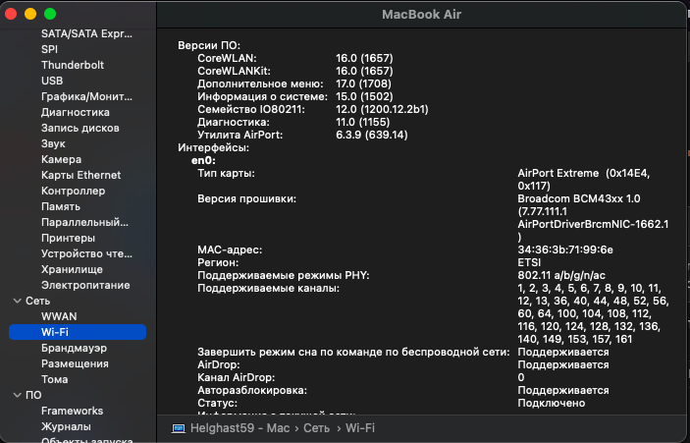Click the CoreWLAN: label
This screenshot has height=443, width=690.
pyautogui.click(x=227, y=58)
